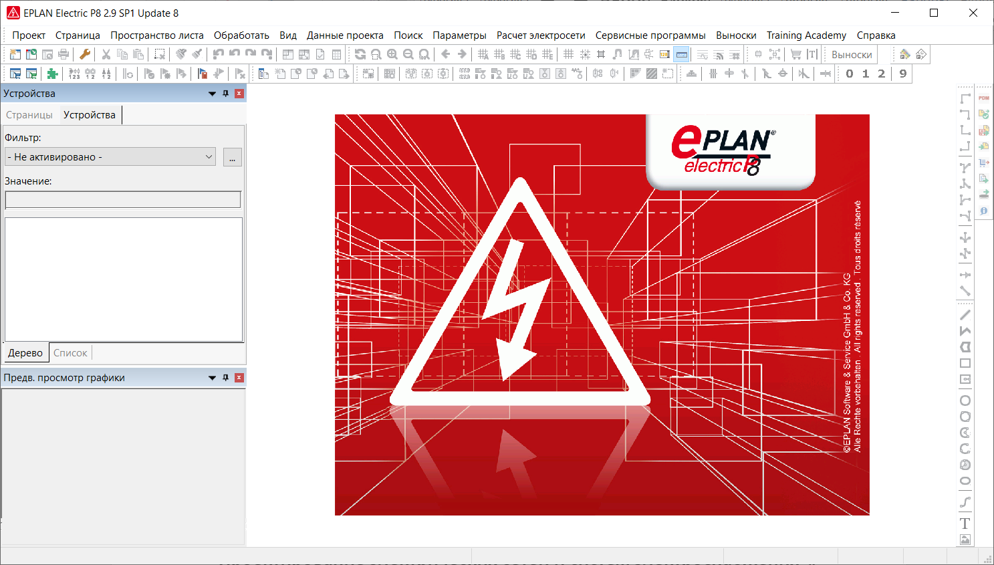Click the Cut scissors icon
Image resolution: width=994 pixels, height=565 pixels.
coord(106,55)
